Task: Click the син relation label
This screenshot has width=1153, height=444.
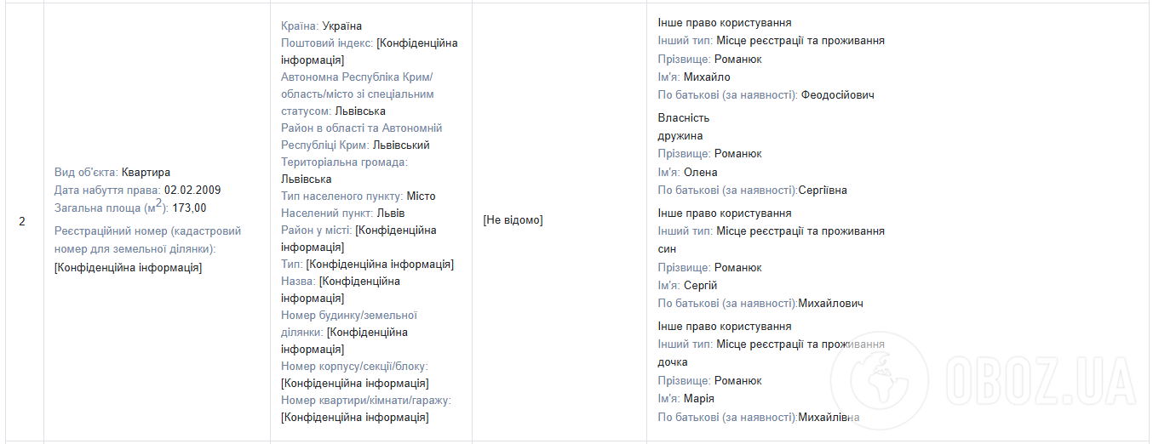Action: tap(668, 249)
